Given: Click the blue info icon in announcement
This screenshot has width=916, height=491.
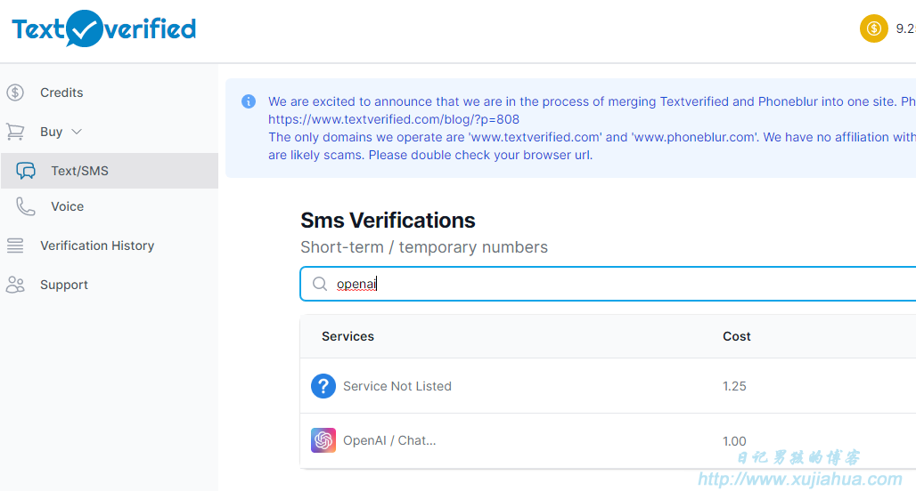Looking at the screenshot, I should 249,101.
